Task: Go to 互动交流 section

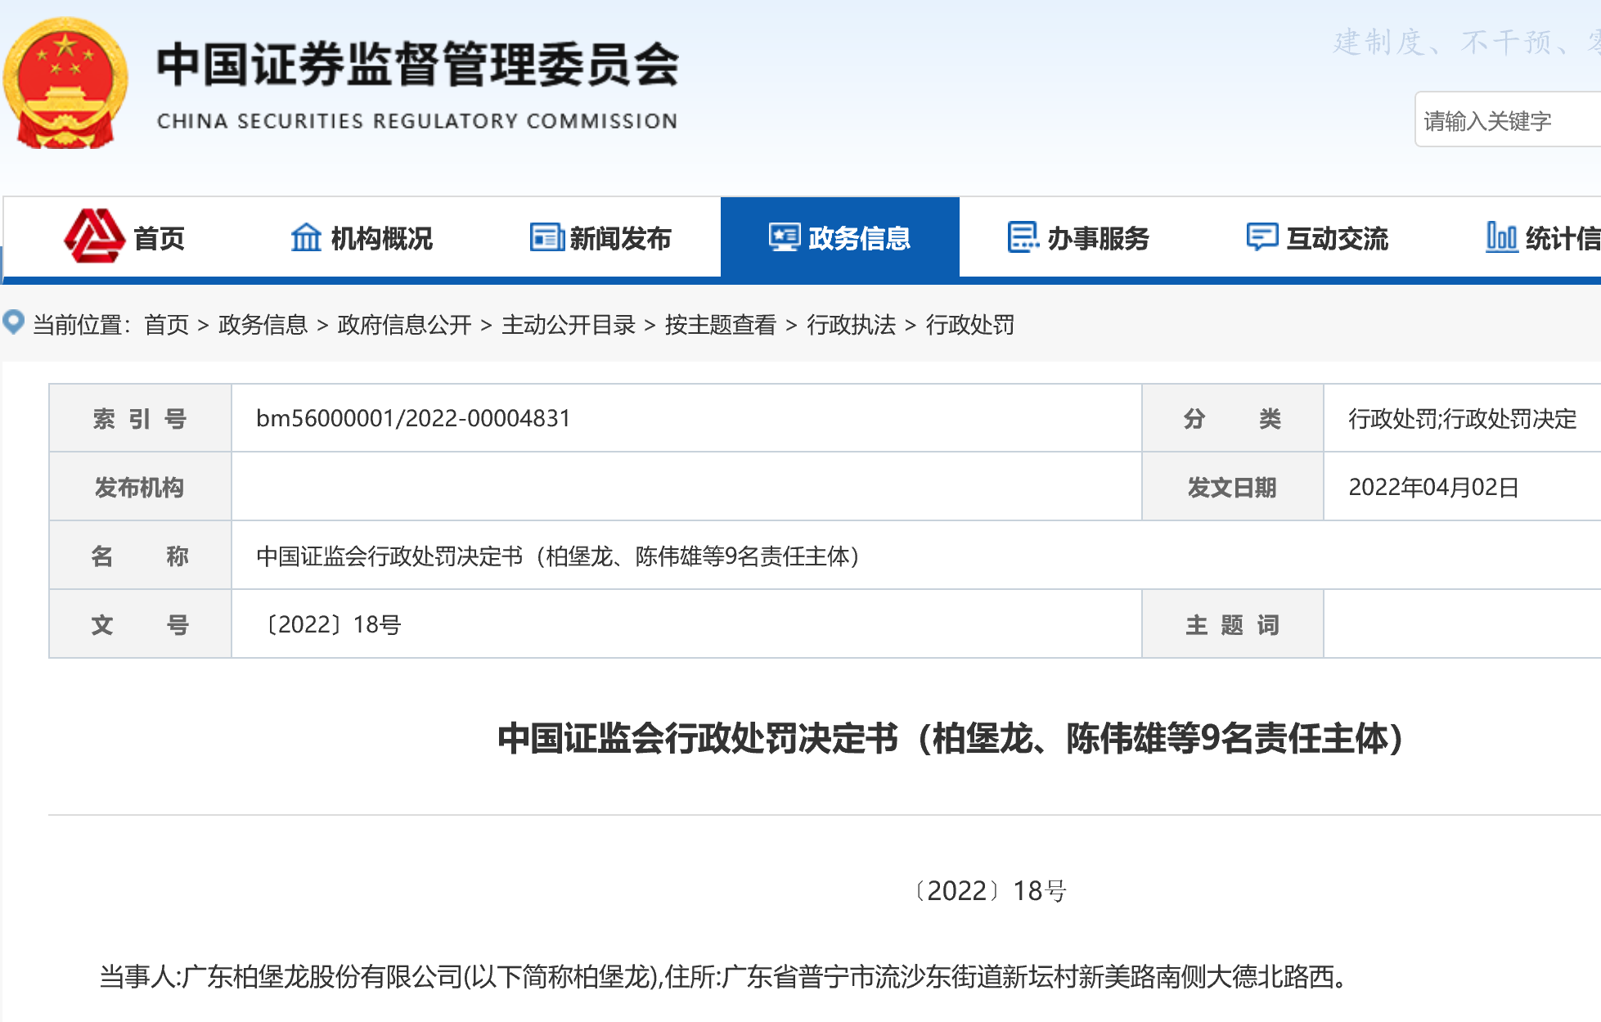Action: tap(1337, 239)
